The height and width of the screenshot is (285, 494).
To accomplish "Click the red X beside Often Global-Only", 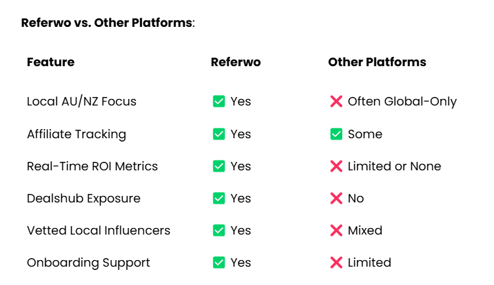I will [x=336, y=102].
